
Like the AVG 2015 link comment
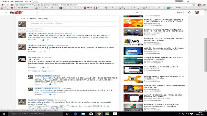click(43, 40)
